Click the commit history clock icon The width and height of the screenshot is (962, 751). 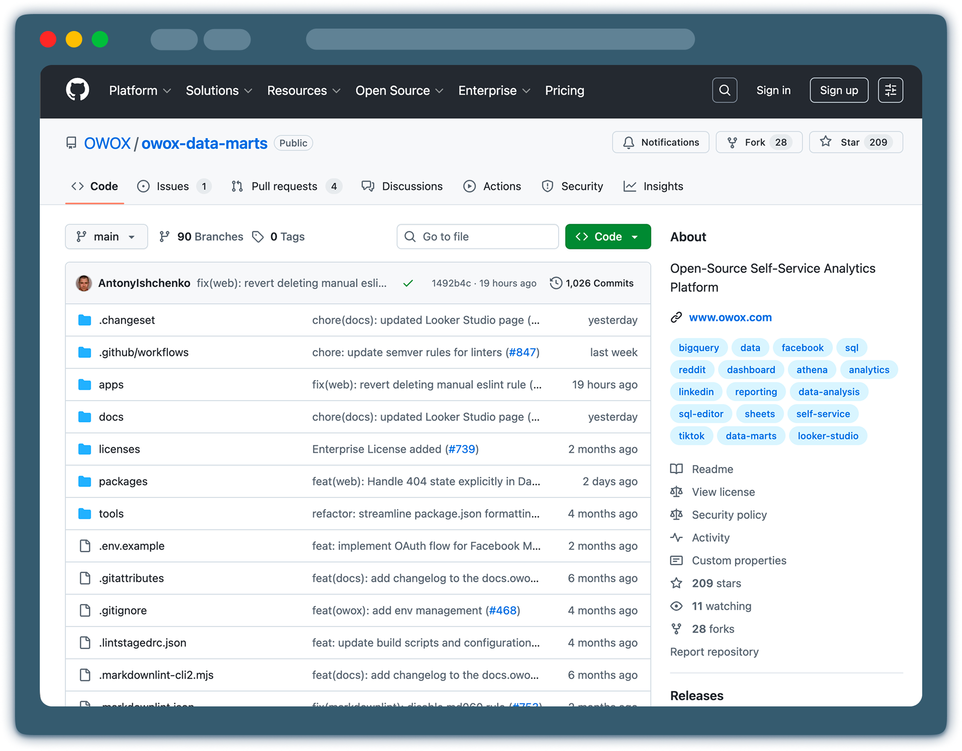[556, 283]
